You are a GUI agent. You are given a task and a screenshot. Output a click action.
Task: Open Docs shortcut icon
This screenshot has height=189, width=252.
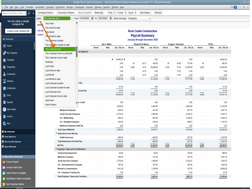pos(4,95)
